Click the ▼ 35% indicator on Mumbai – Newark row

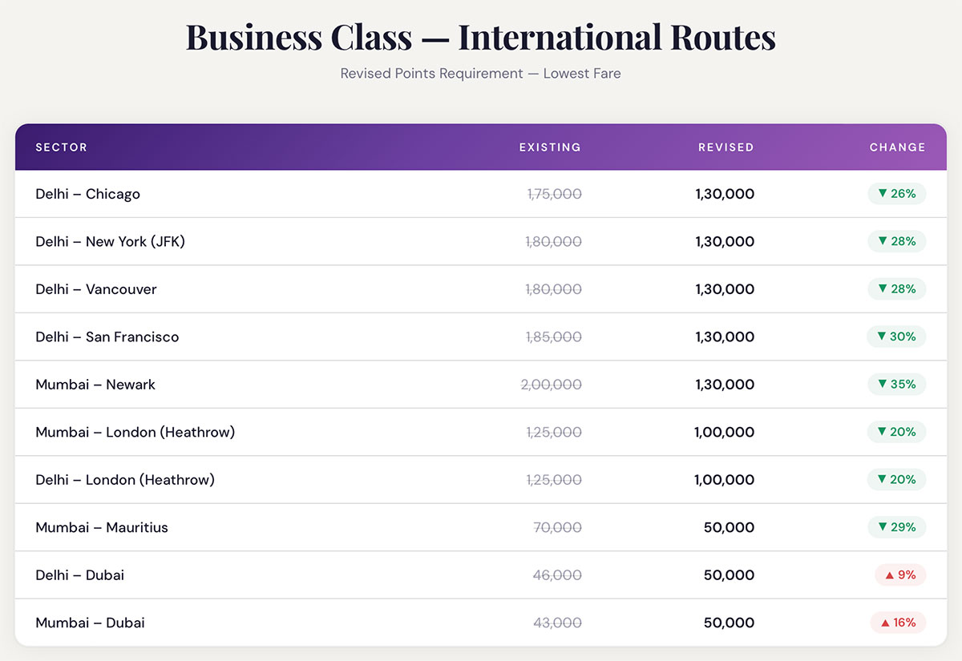tap(896, 385)
